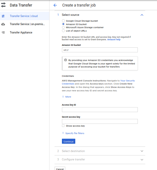This screenshot has width=157, height=170.
Task: Click the Create a transfer job title
Action: (x=79, y=5)
